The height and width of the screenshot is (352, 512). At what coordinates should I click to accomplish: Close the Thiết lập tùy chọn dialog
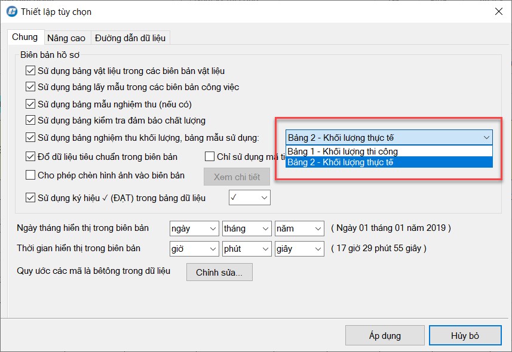coord(498,11)
